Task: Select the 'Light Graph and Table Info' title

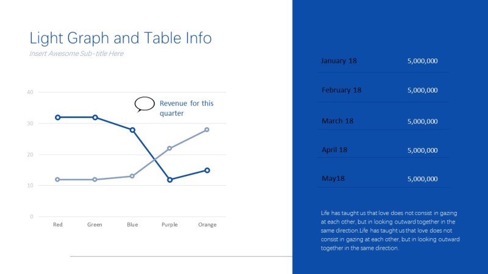Action: [121, 38]
